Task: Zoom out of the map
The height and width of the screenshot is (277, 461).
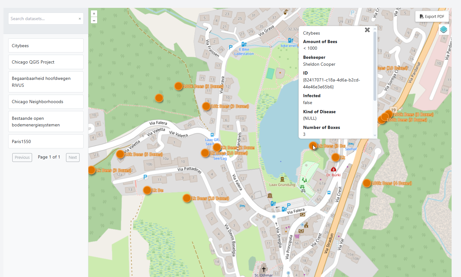Action: (x=94, y=20)
